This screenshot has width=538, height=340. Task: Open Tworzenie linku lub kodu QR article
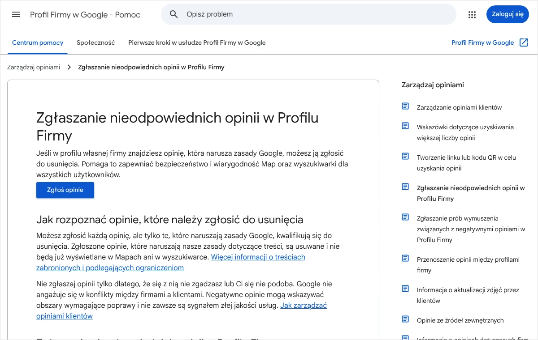pos(466,163)
